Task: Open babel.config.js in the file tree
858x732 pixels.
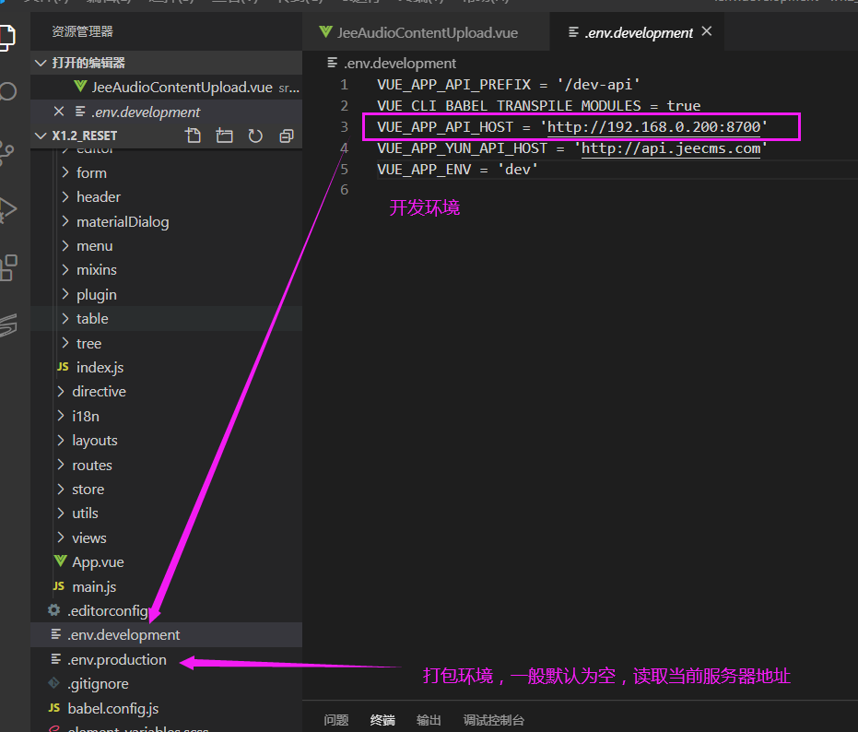Action: (112, 709)
